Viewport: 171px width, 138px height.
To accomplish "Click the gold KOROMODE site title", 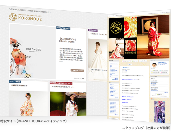I will tap(30, 18).
